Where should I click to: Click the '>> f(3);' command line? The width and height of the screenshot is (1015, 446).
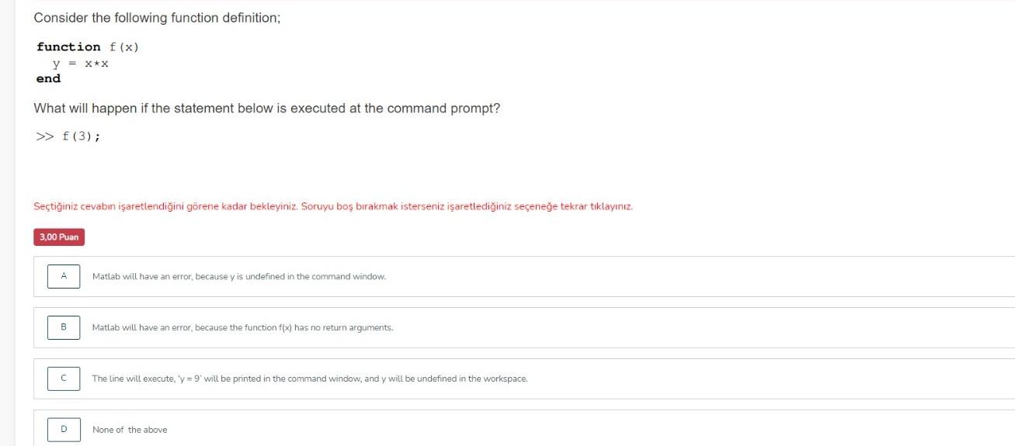tap(68, 137)
